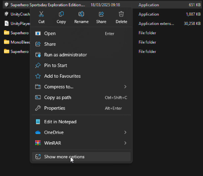Click the 651 KB size cell
This screenshot has width=203, height=176.
pos(195,5)
